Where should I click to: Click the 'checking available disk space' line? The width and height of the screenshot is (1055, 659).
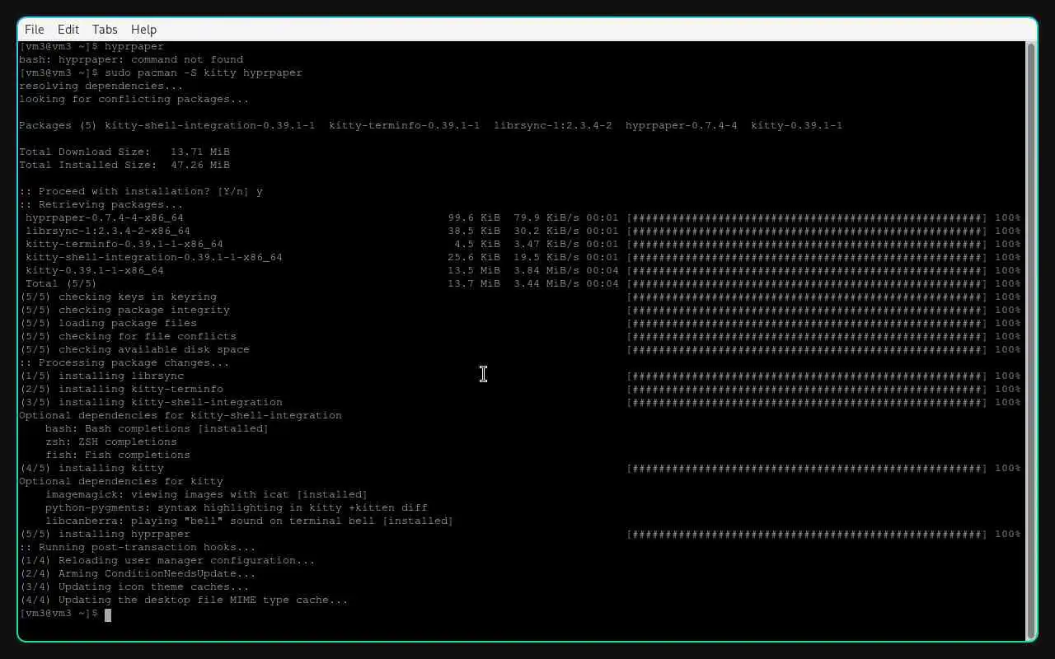point(520,349)
